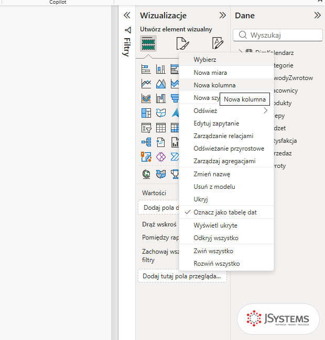Add the Power Apps visual
The width and height of the screenshot is (325, 340).
coord(161,157)
